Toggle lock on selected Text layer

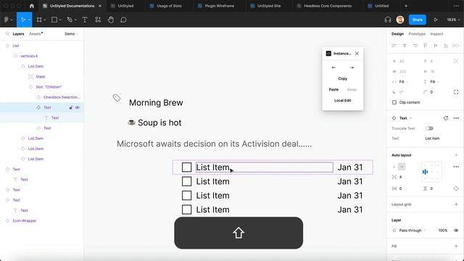(x=71, y=107)
